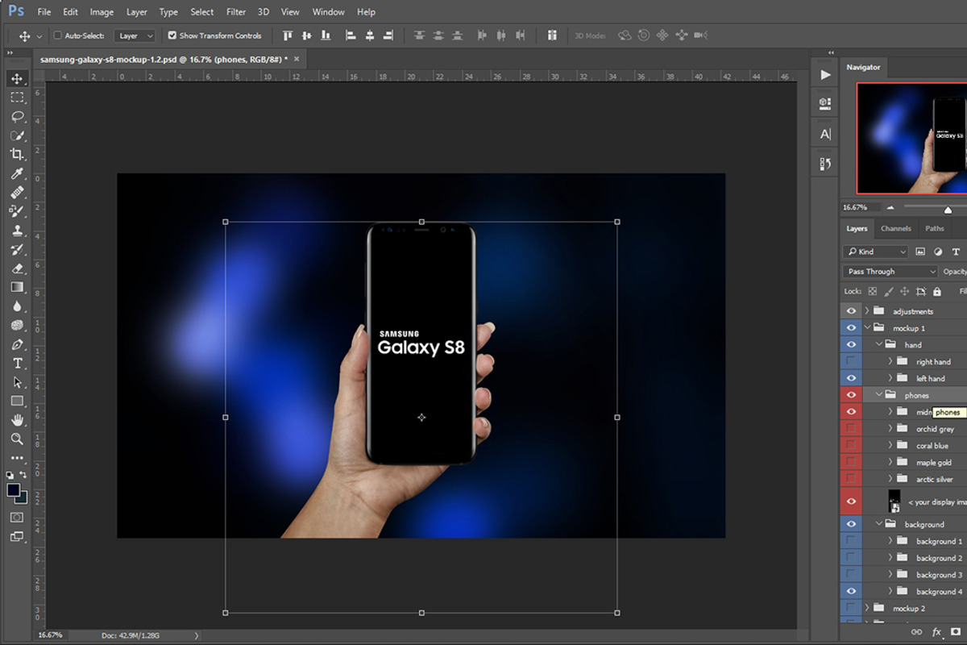Select the Horizontal Type tool
Viewport: 967px width, 645px height.
tap(17, 364)
